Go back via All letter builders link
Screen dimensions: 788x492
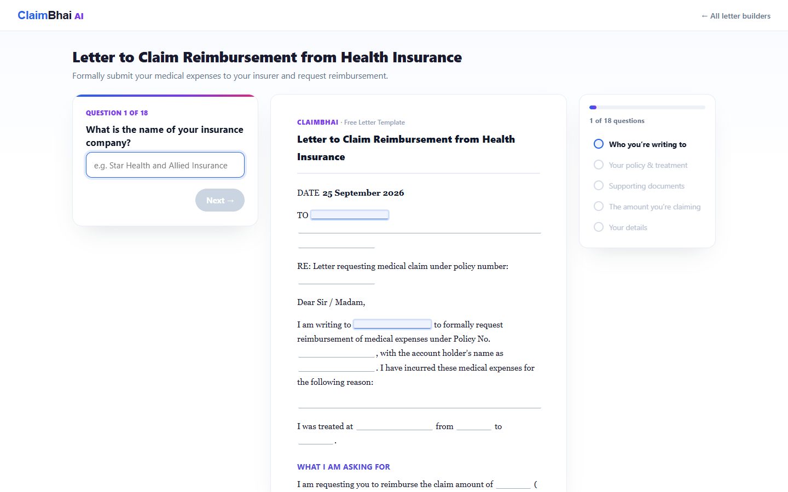(x=735, y=16)
